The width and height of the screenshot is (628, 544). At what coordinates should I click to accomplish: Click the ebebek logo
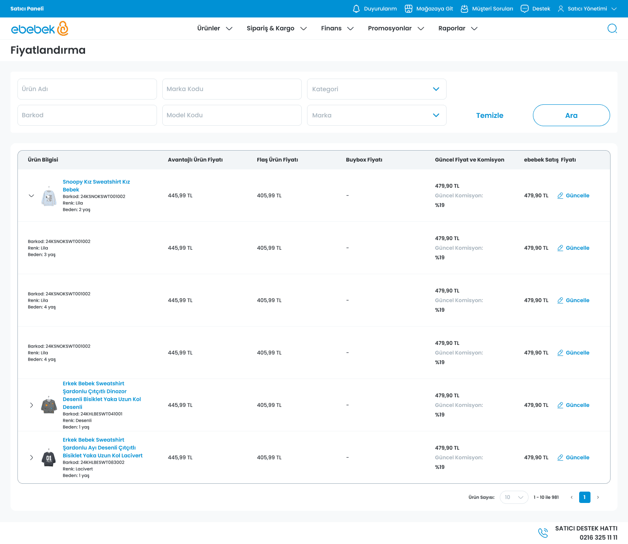[x=40, y=28]
